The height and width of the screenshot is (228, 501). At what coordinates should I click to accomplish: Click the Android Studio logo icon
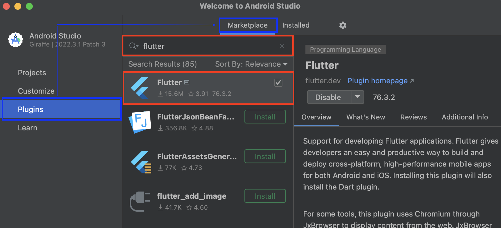click(16, 40)
